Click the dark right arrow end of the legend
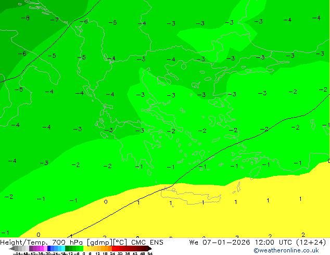The width and height of the screenshot is (330, 255). (x=150, y=248)
